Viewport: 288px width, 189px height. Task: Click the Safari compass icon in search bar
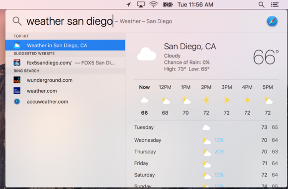pos(272,21)
